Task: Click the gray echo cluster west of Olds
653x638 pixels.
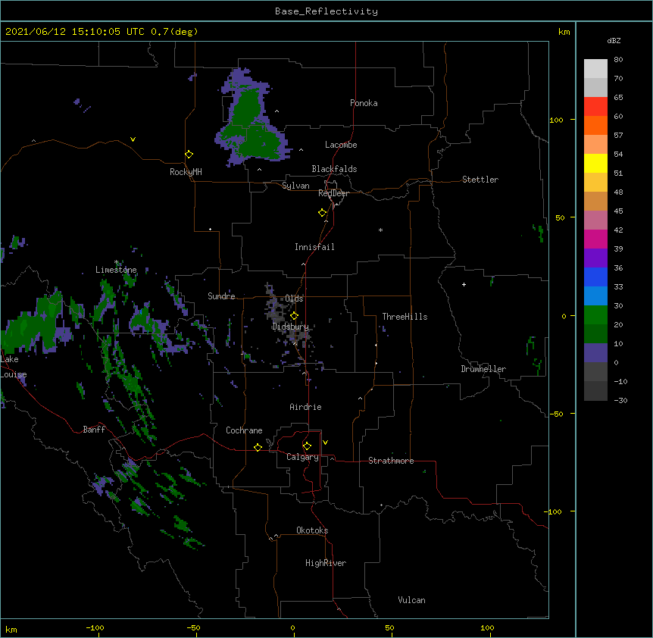Action: (x=276, y=308)
